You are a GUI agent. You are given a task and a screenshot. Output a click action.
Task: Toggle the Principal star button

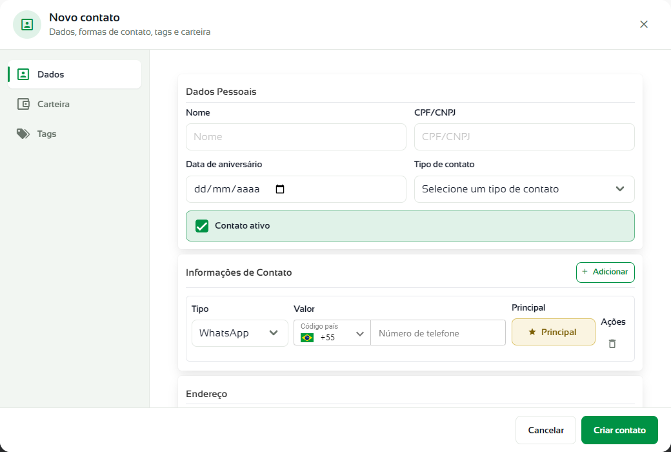(554, 332)
